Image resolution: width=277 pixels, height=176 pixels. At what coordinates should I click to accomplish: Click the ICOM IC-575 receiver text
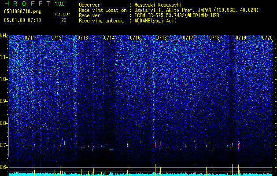pos(177,15)
